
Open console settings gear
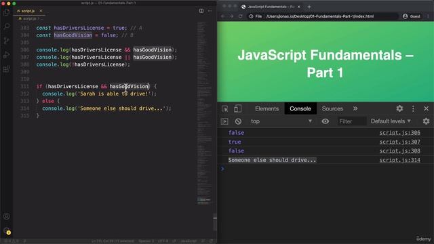coord(426,121)
